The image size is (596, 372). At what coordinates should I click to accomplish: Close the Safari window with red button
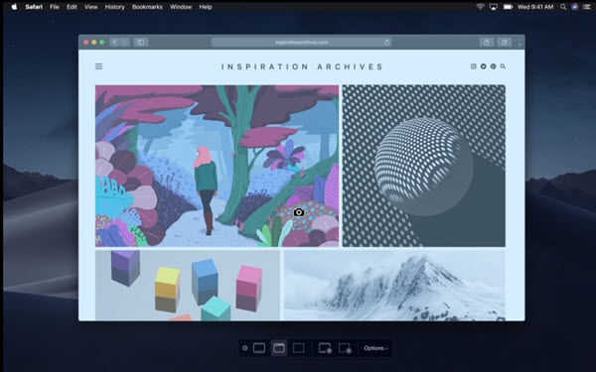86,42
